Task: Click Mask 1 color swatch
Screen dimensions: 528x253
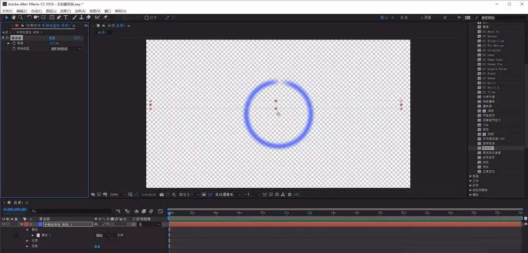Action: (38, 235)
